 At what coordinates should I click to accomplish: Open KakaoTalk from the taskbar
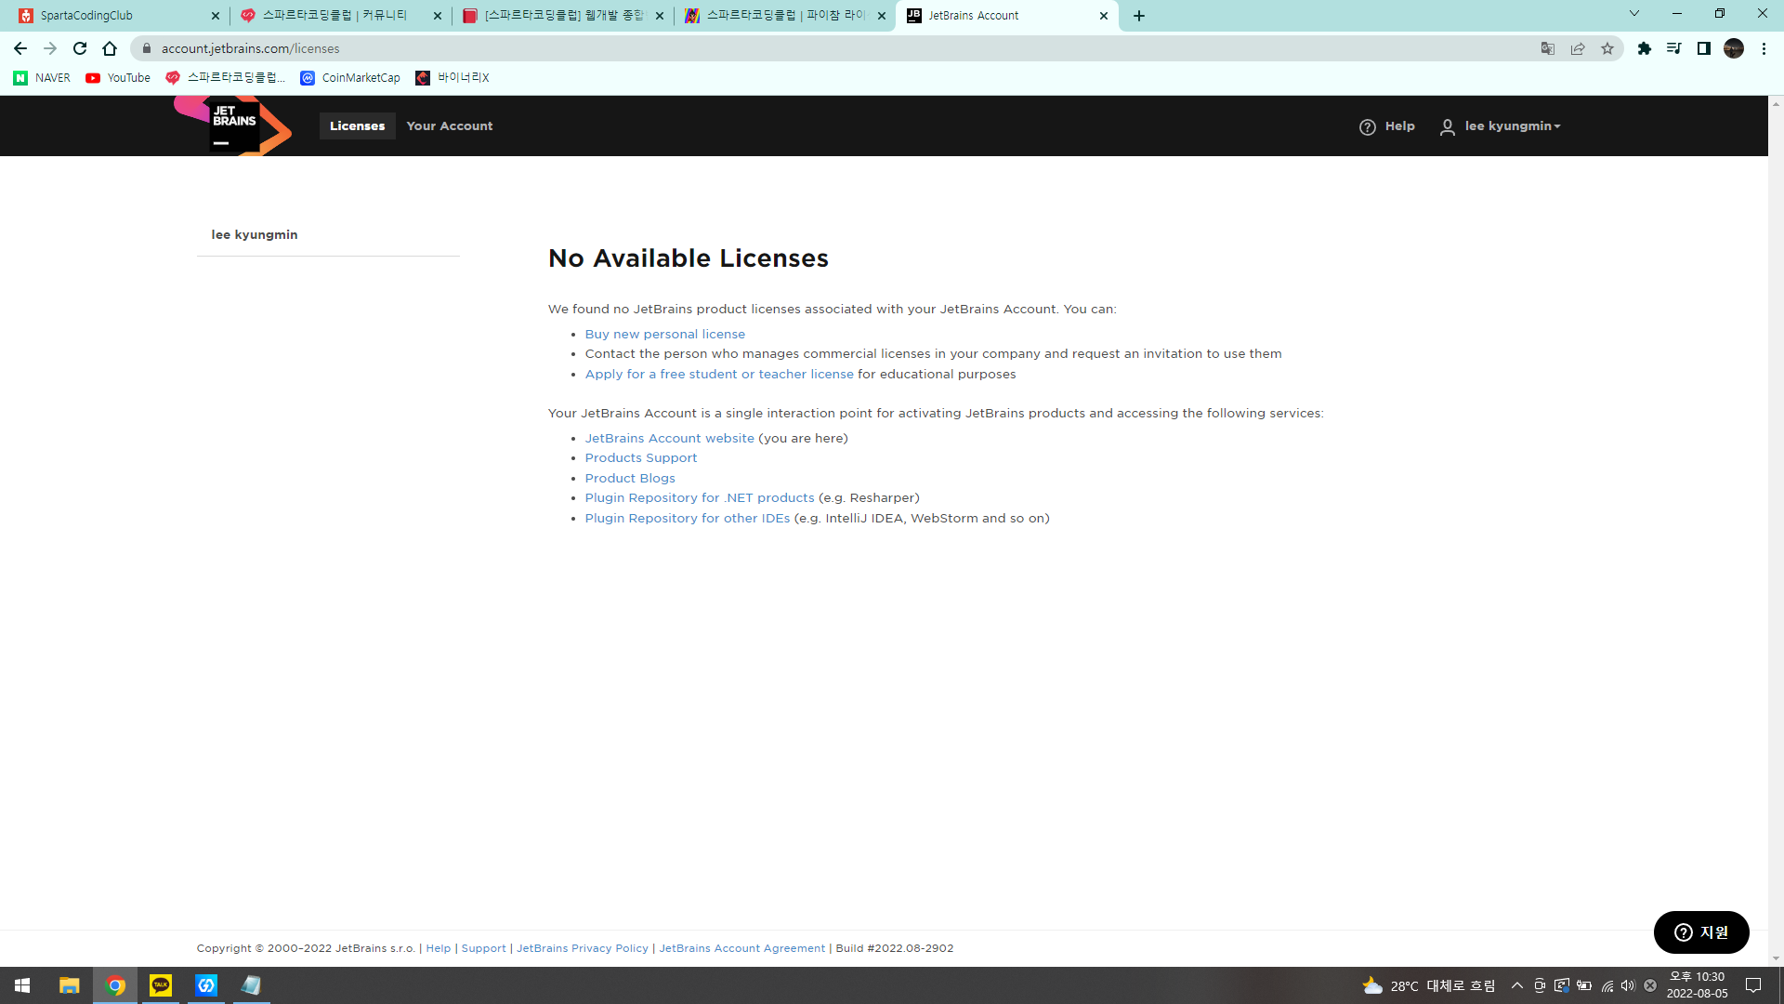click(x=161, y=985)
